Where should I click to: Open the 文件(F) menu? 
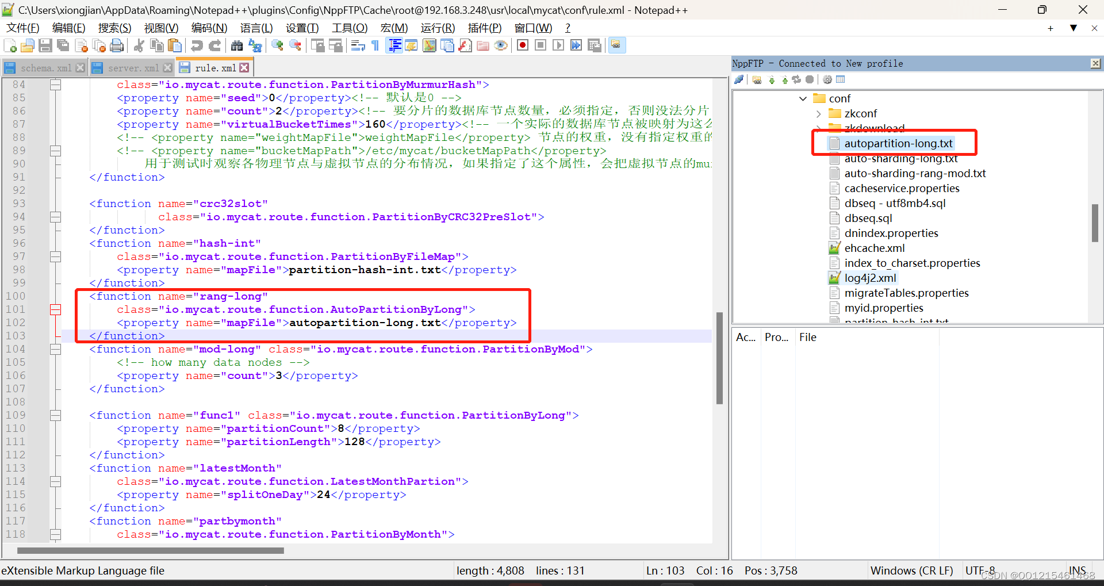22,28
